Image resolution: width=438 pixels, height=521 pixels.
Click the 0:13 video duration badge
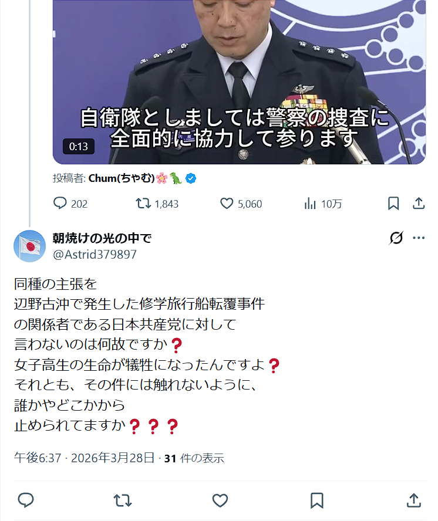(79, 147)
